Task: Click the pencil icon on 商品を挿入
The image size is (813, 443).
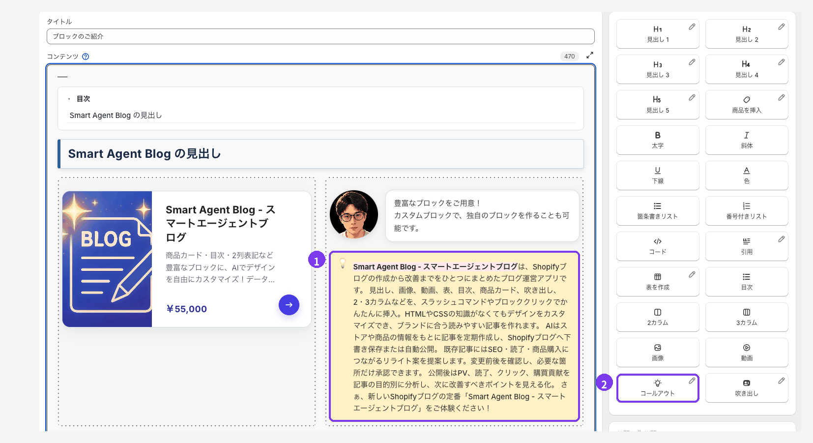Action: (x=782, y=97)
